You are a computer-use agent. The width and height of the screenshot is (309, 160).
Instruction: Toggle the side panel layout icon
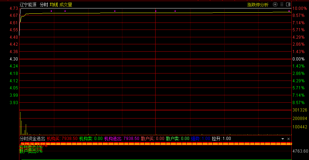coord(288,5)
